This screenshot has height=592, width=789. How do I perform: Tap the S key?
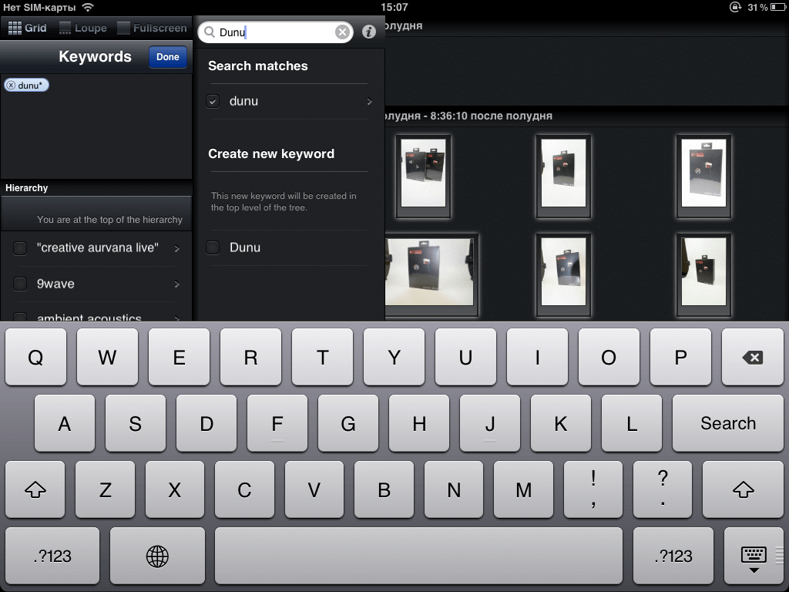(x=136, y=423)
